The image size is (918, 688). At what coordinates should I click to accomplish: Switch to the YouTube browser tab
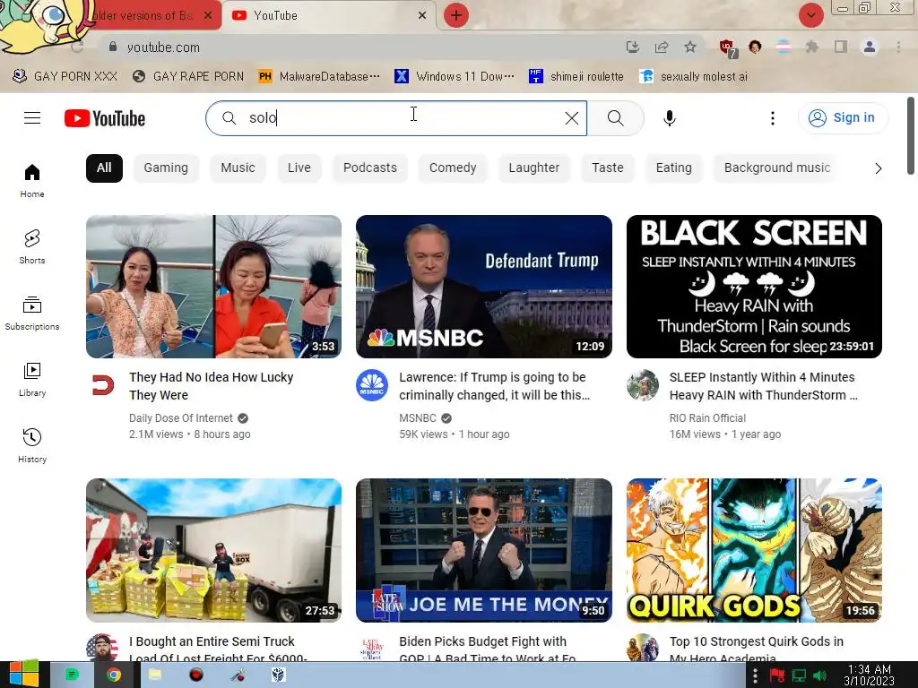point(328,16)
